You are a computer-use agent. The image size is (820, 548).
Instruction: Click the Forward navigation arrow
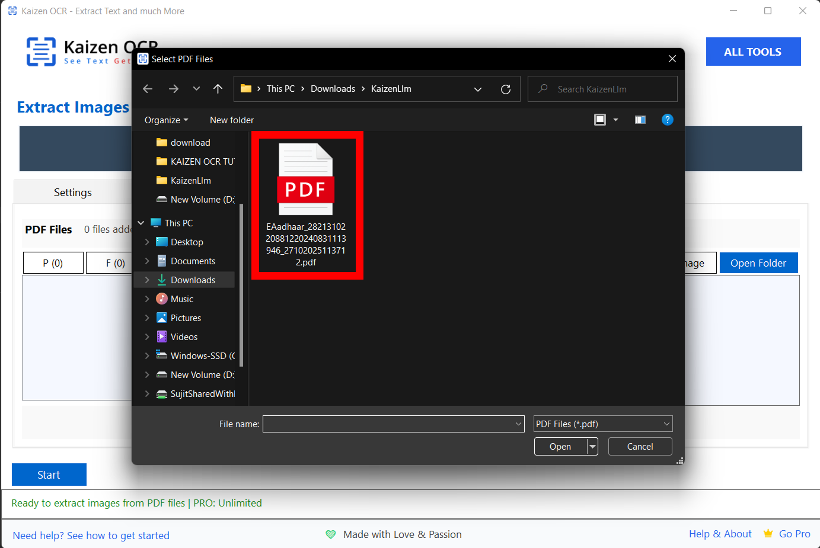click(173, 89)
